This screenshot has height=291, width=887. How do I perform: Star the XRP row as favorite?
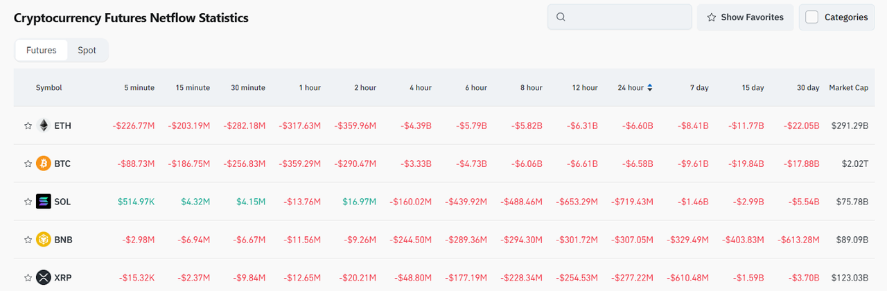(x=28, y=278)
